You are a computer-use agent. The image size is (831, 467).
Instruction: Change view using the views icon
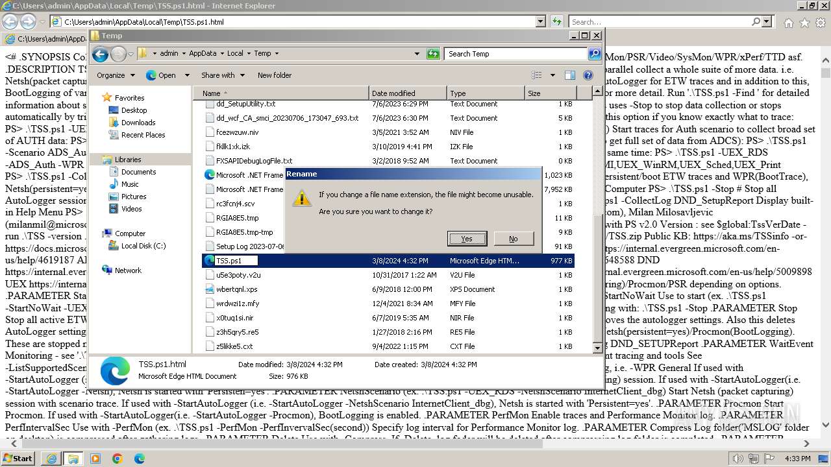coord(537,75)
